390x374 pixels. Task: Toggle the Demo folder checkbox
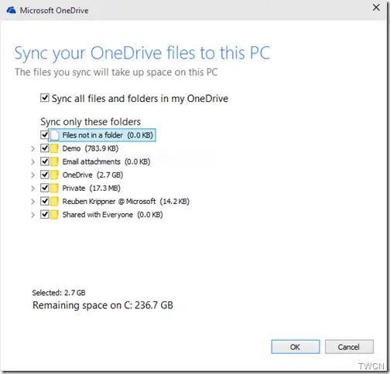pyautogui.click(x=45, y=148)
